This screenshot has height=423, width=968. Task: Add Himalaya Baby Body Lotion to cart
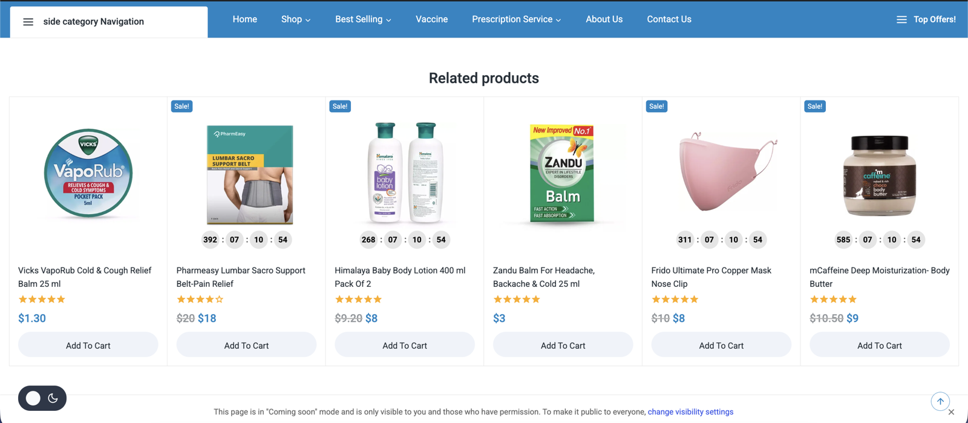[x=405, y=346]
